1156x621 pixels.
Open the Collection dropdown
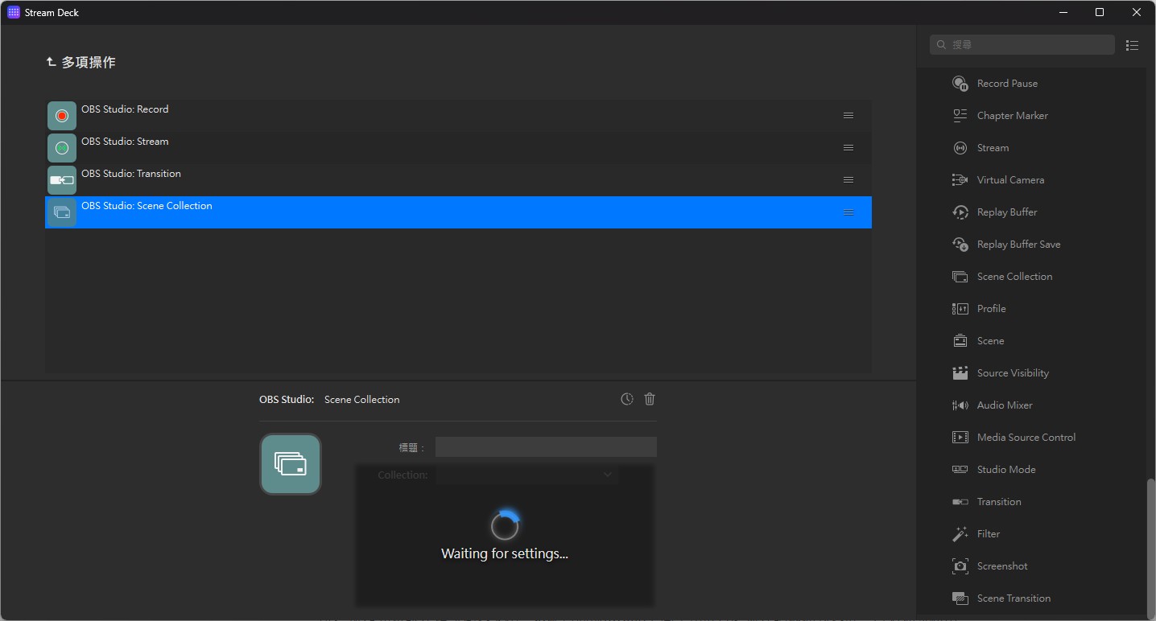tap(527, 475)
